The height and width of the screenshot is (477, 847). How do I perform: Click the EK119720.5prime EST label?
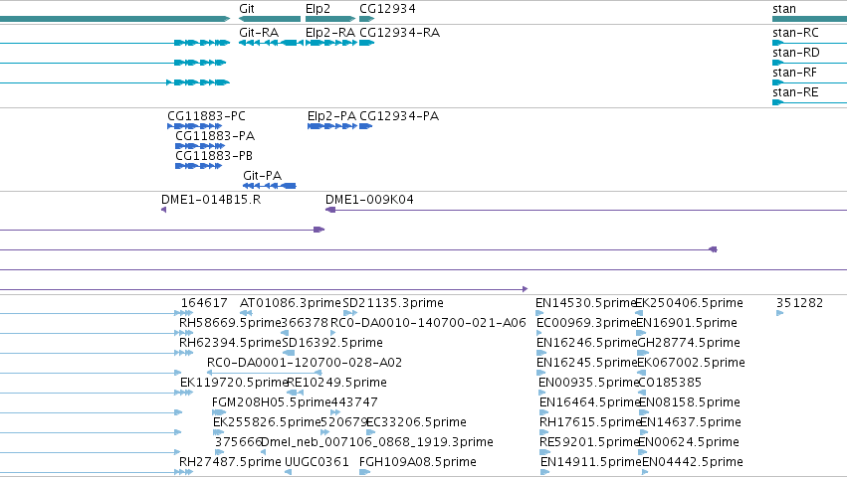click(234, 384)
